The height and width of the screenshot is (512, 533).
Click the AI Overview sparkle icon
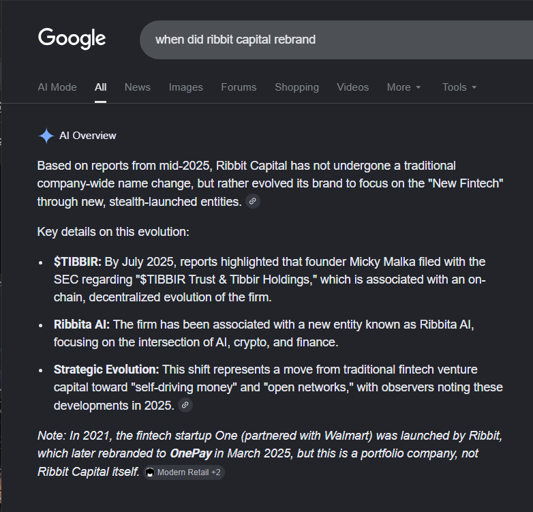pos(46,136)
